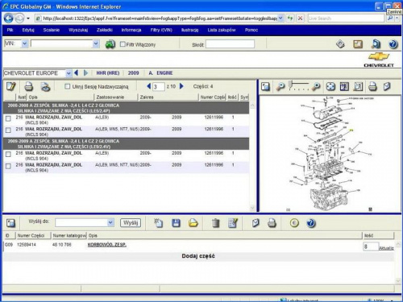Click the fit illustration to window icon

click(330, 86)
